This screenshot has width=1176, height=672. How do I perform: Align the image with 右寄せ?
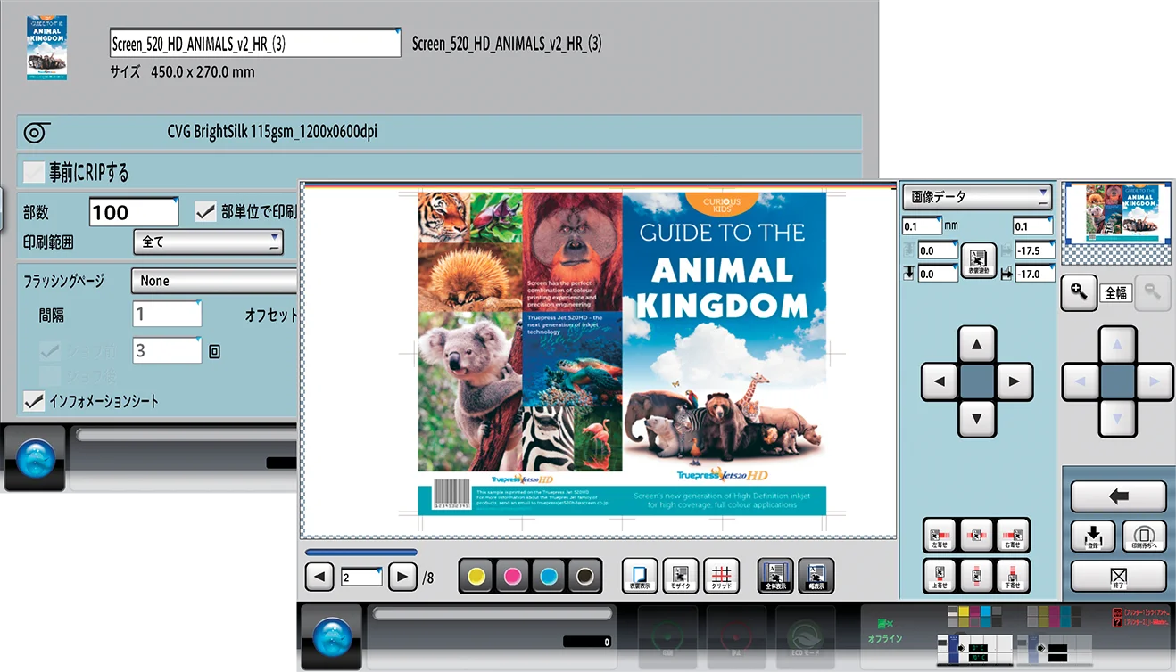tap(1014, 535)
